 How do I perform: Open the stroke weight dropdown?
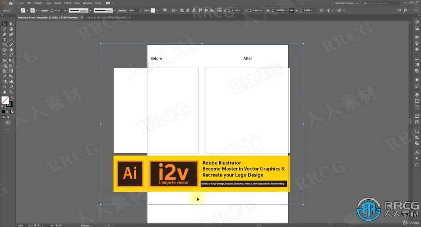(65, 10)
